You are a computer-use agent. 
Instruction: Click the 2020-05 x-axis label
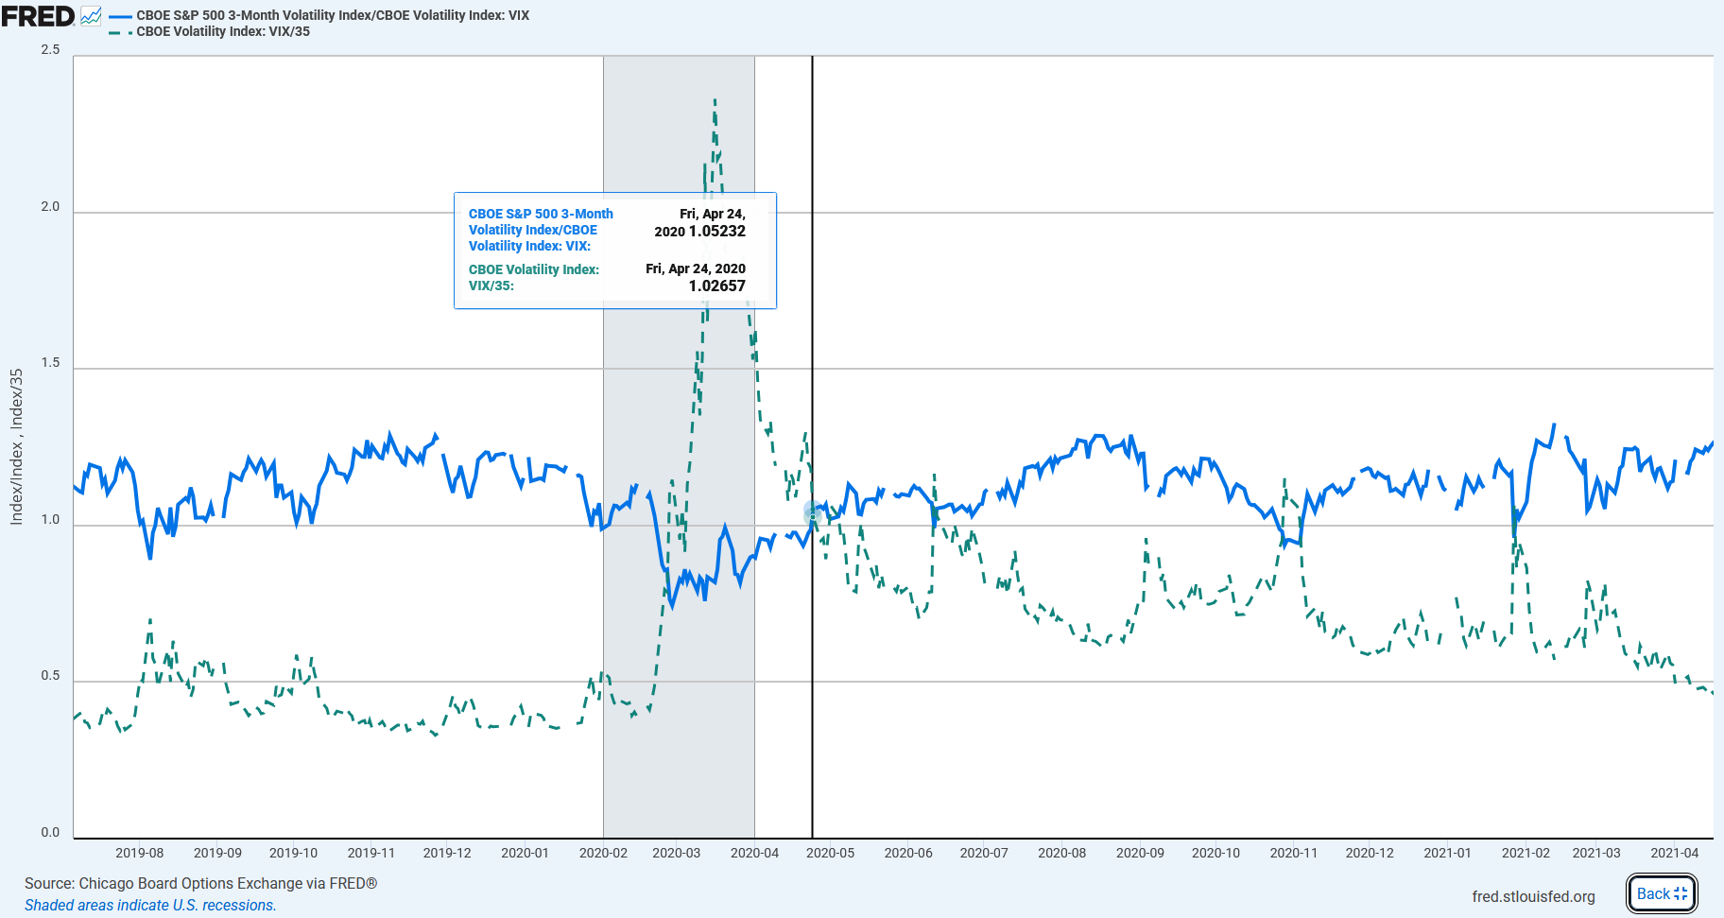coord(830,853)
